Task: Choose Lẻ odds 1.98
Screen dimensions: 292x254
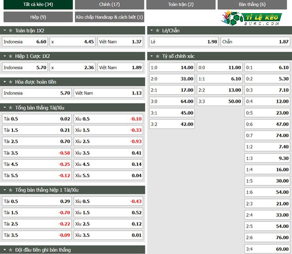Action: pos(184,42)
